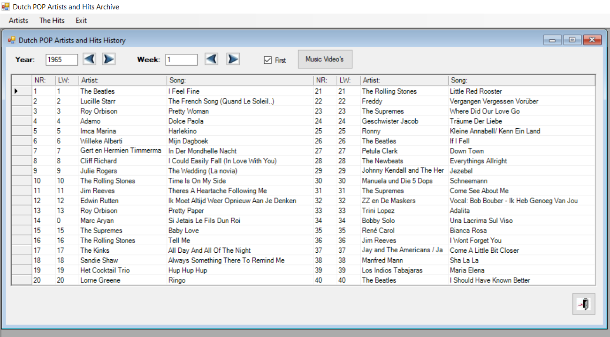Select the song 'Little Red Rooster'
610x337 pixels.
pyautogui.click(x=521, y=91)
